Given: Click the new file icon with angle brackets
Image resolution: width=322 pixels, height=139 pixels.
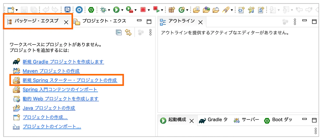Looking at the screenshot, I should point(241,10).
